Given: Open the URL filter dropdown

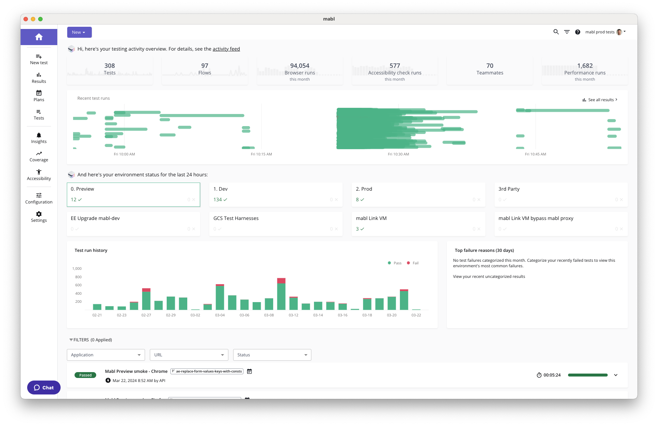Looking at the screenshot, I should click(189, 355).
